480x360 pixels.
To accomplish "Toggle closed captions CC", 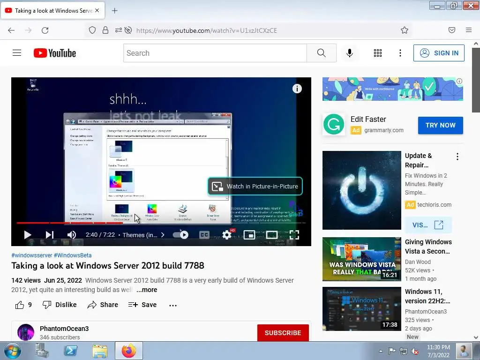I will tap(204, 235).
